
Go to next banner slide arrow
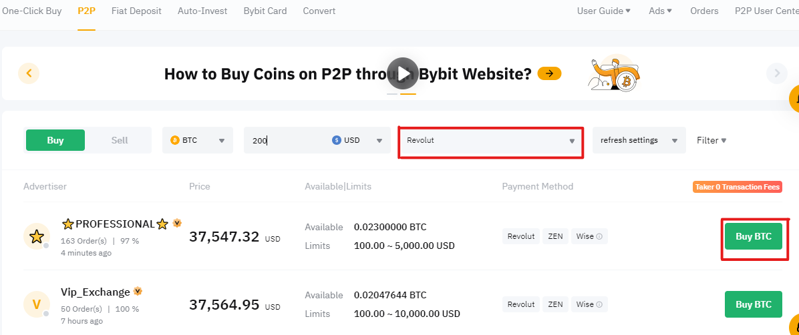[776, 73]
